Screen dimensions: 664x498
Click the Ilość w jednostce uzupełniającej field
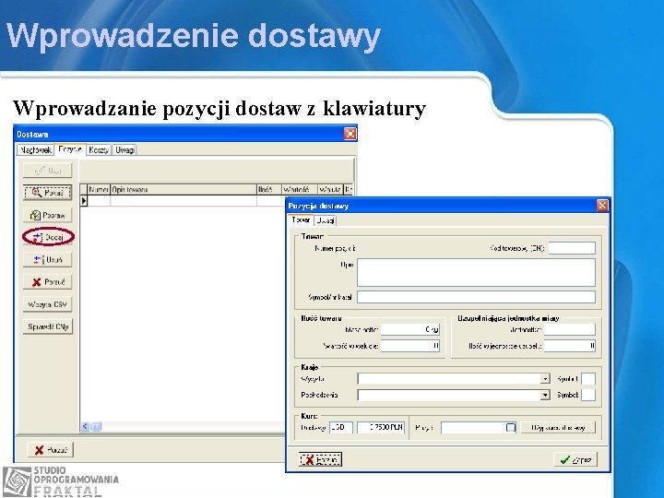click(570, 346)
